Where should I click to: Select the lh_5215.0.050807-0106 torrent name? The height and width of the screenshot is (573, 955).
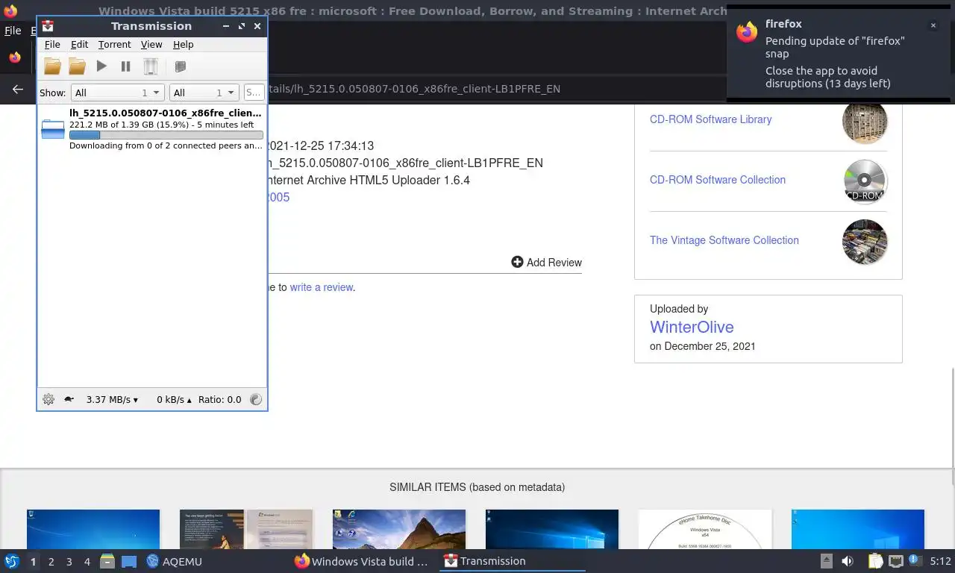(x=166, y=113)
